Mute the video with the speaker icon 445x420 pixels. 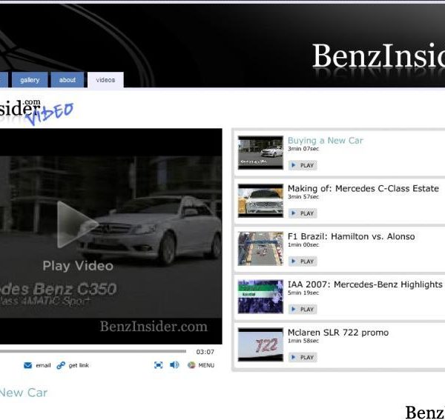(x=174, y=365)
